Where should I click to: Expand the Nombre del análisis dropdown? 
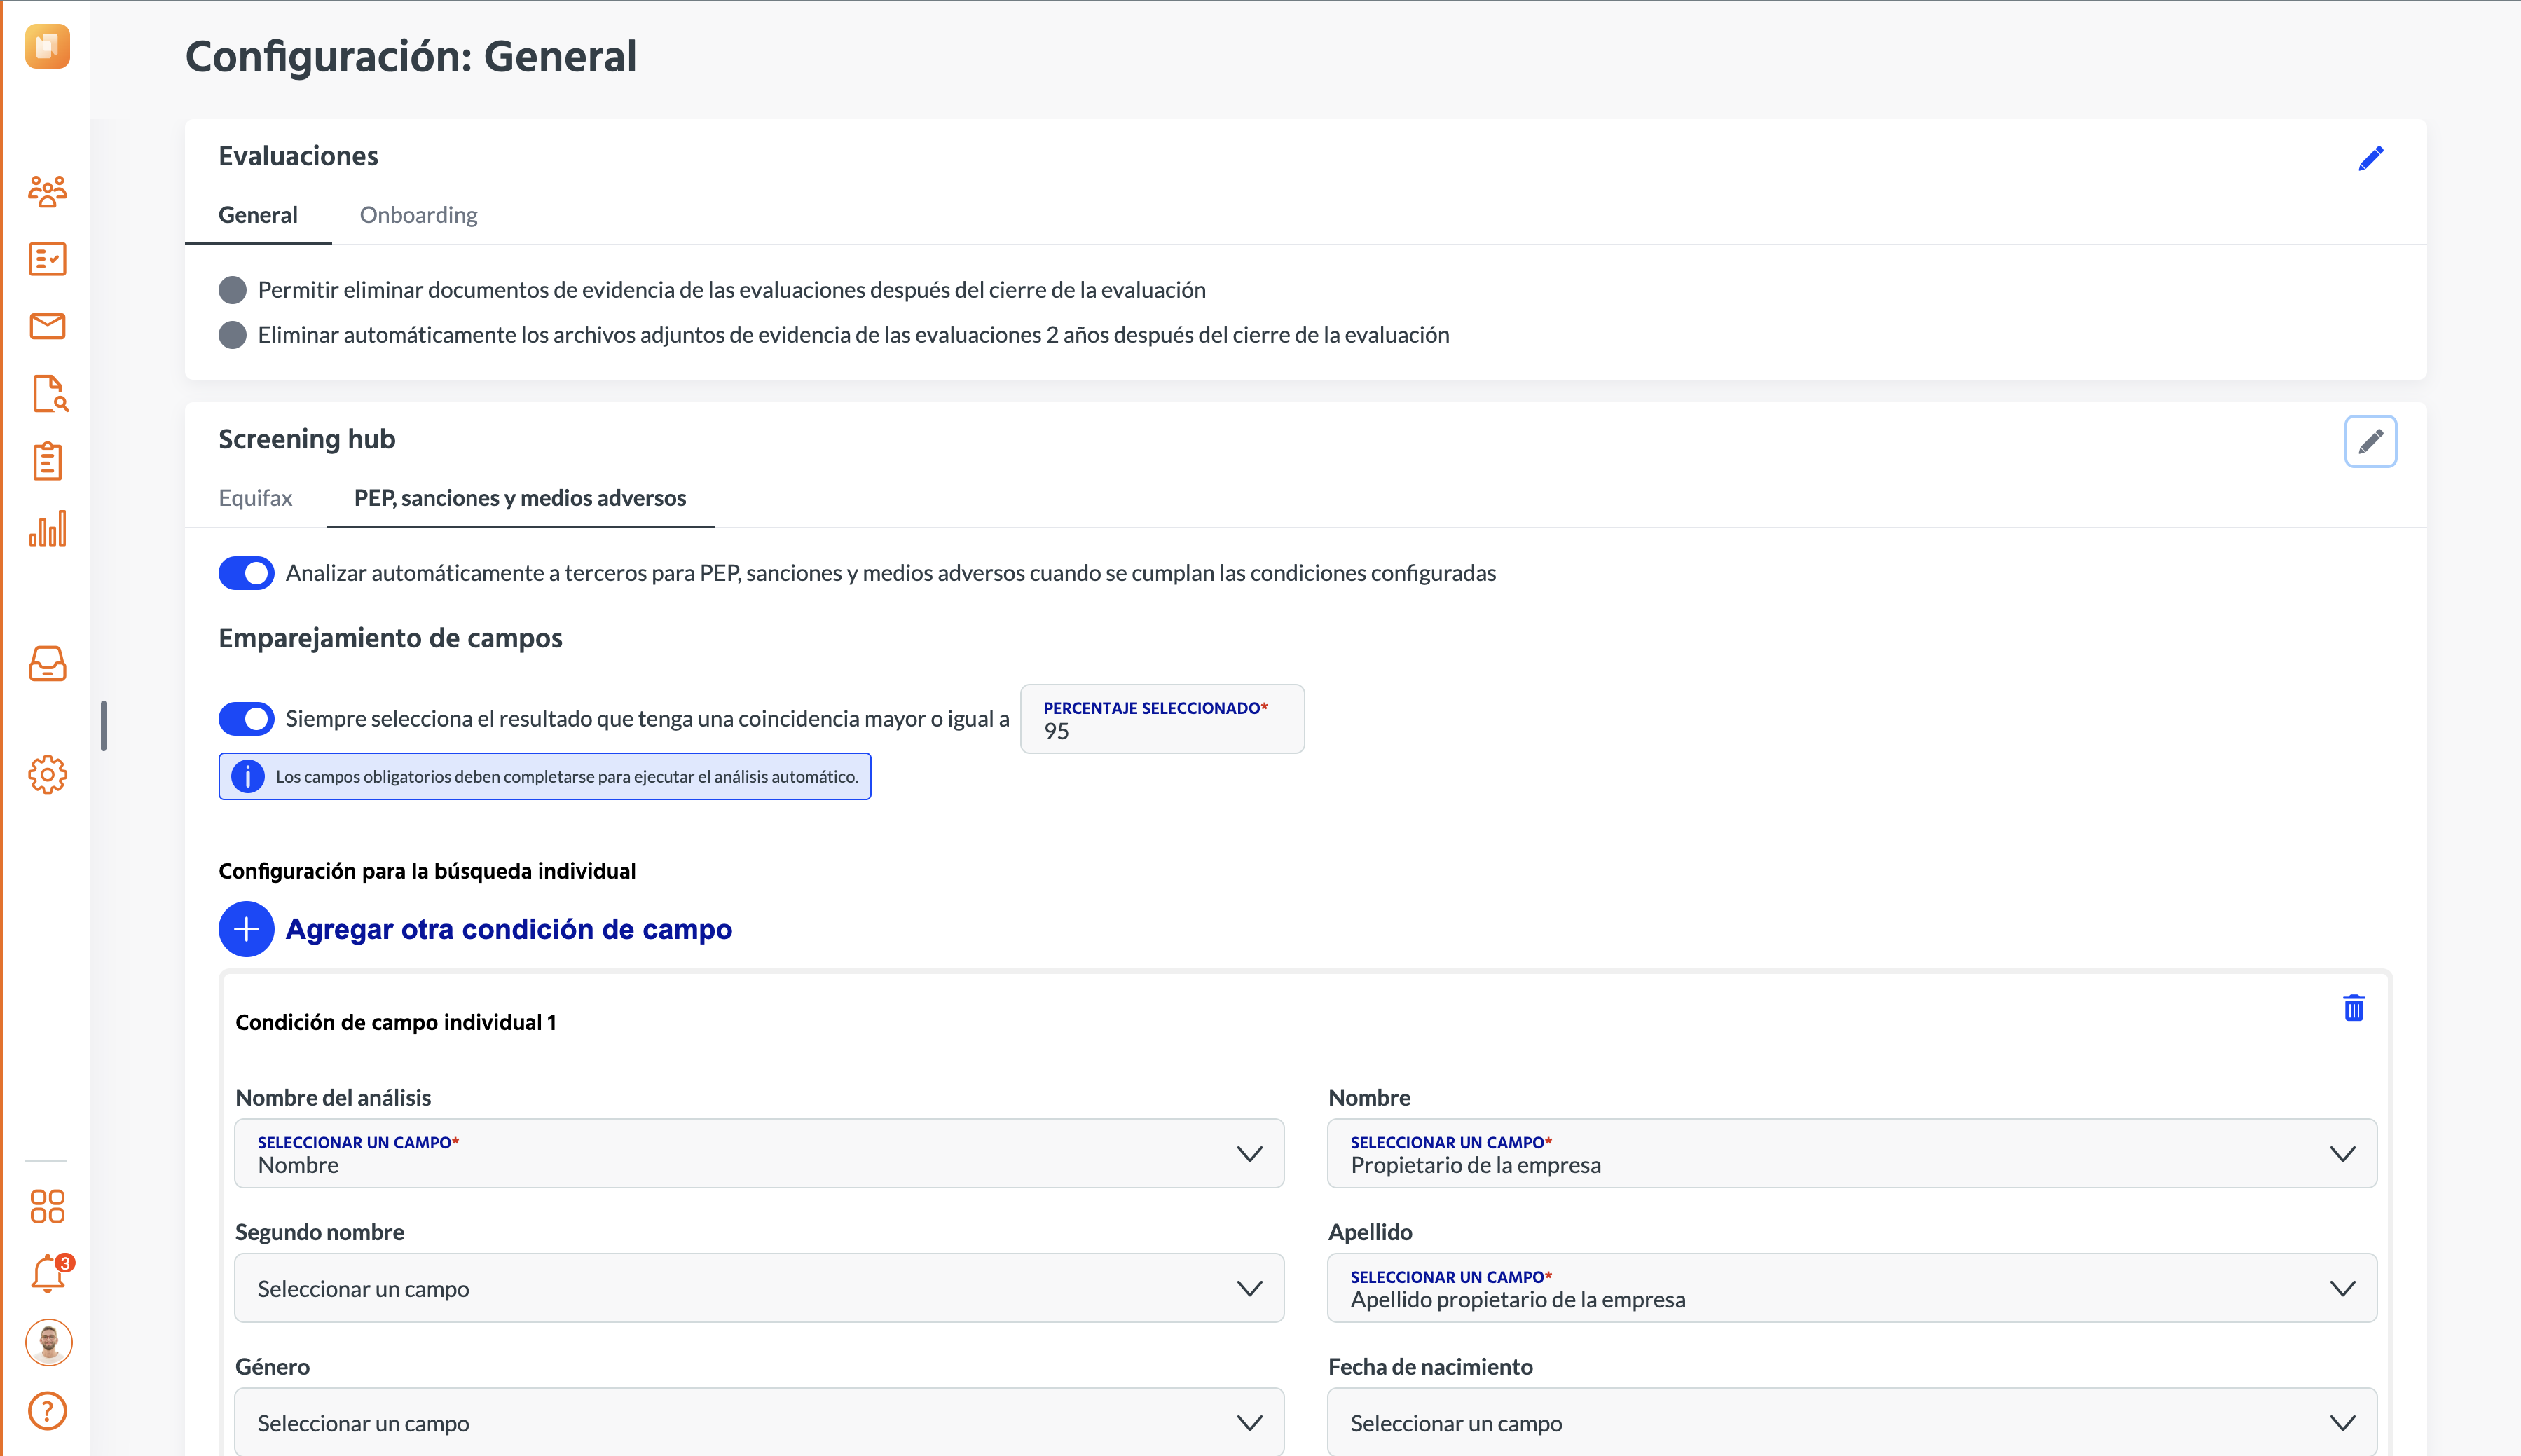pyautogui.click(x=759, y=1153)
